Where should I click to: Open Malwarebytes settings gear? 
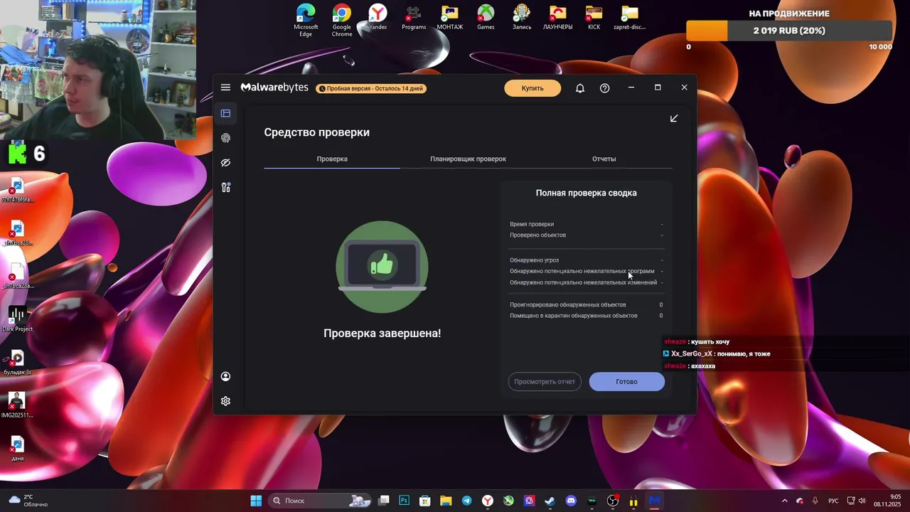pos(225,401)
